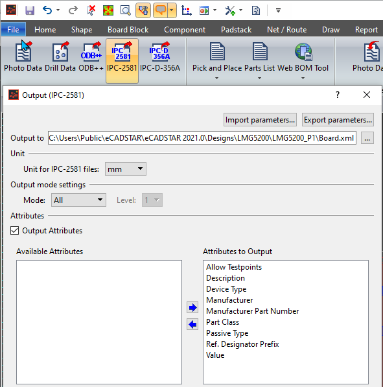Screen dimensions: 383x387
Task: Switch to the Report ribbon tab
Action: click(366, 30)
